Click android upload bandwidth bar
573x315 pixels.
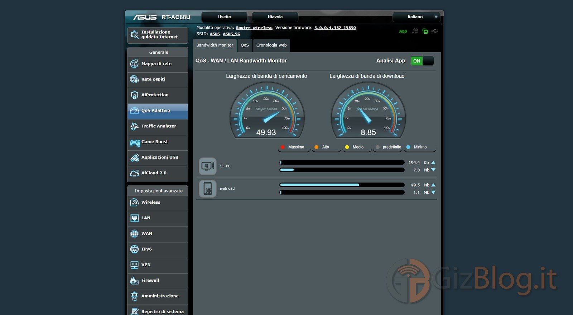[342, 185]
